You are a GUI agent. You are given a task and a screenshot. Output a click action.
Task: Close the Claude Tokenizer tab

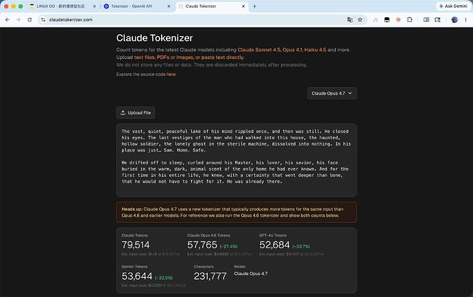(x=243, y=6)
